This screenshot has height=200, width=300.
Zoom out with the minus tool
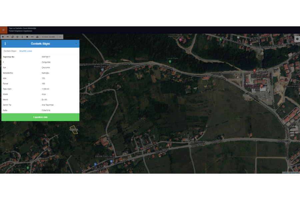[8, 37]
